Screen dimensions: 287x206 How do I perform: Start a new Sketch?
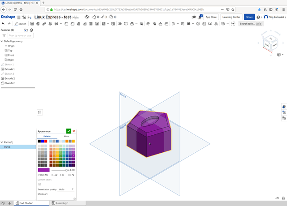coord(20,24)
